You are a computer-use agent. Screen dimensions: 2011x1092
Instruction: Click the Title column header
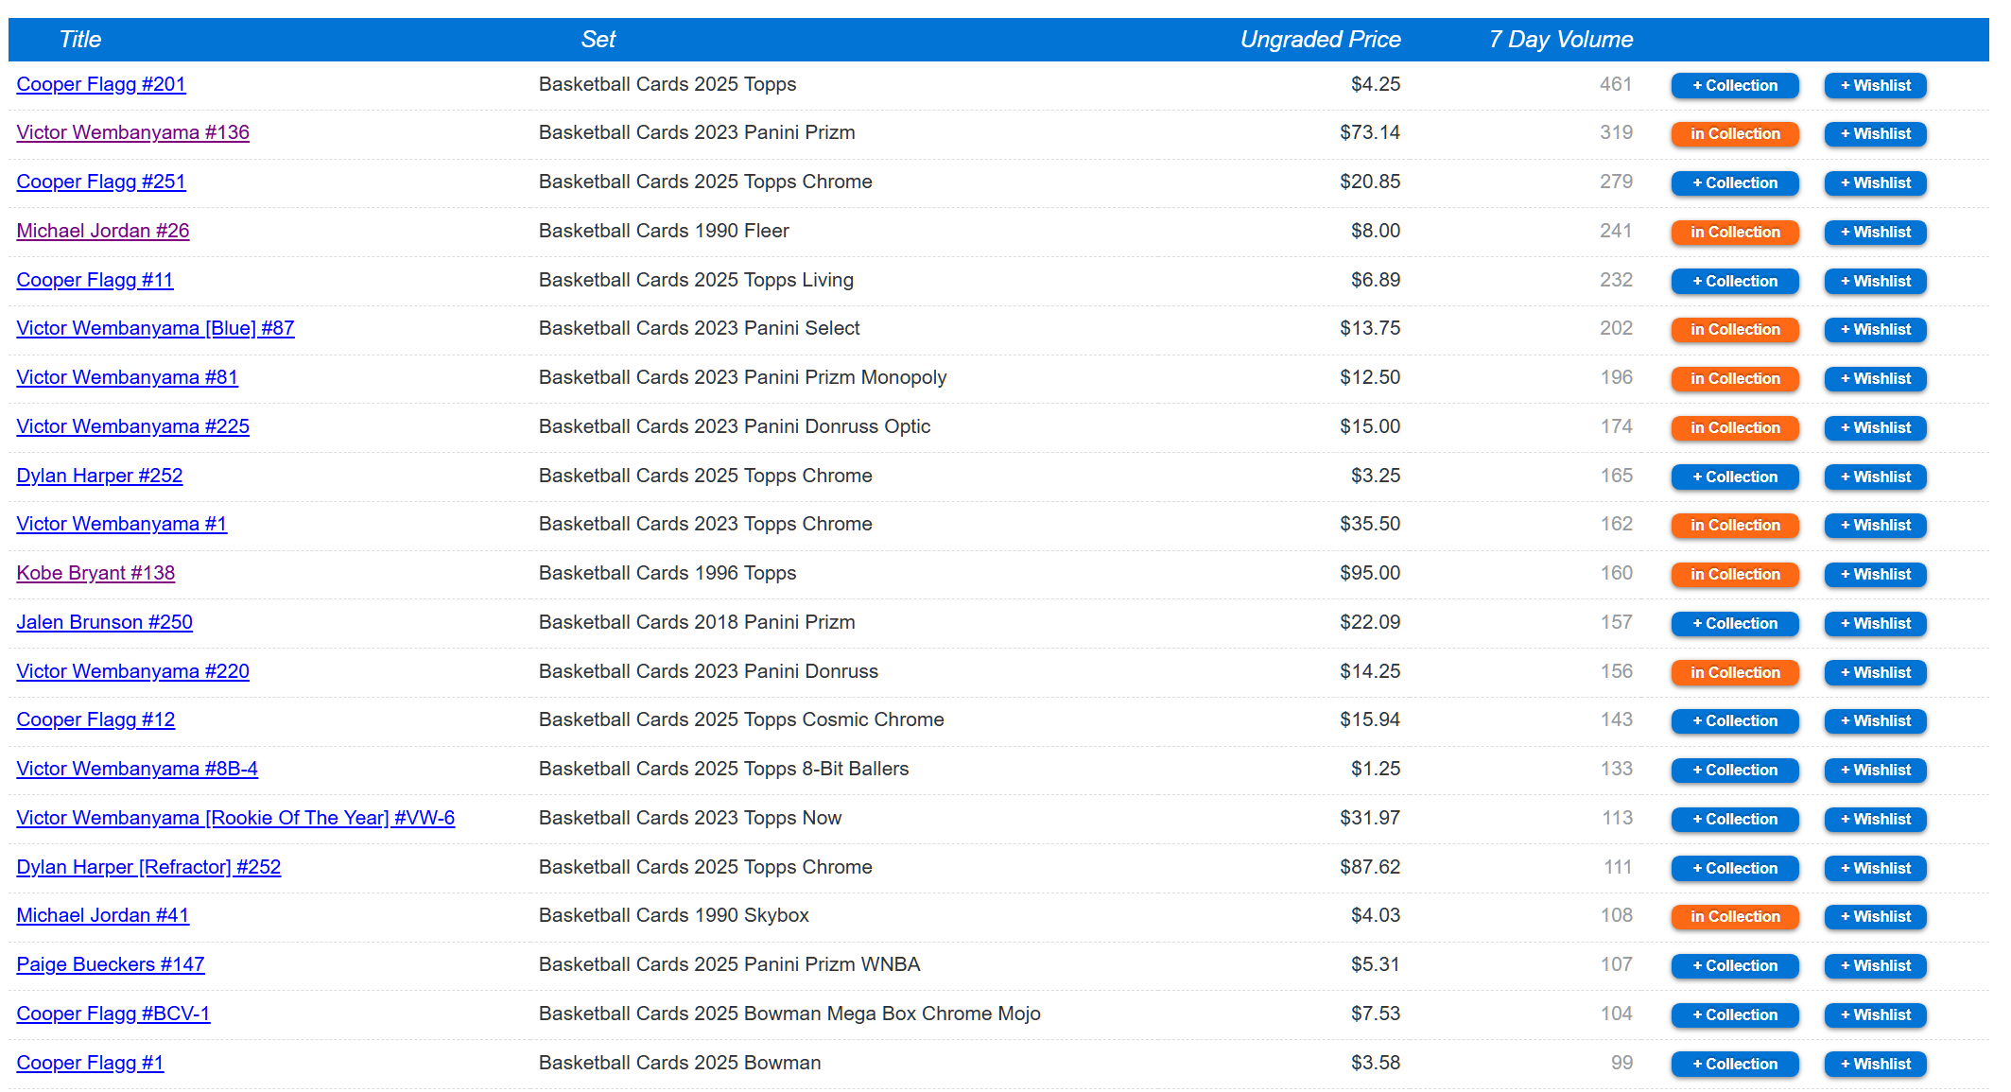(x=80, y=40)
